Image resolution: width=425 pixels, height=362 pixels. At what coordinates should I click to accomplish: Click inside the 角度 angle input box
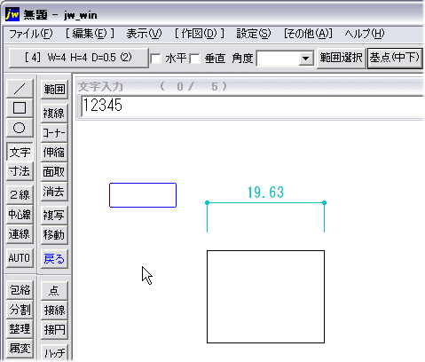point(278,59)
